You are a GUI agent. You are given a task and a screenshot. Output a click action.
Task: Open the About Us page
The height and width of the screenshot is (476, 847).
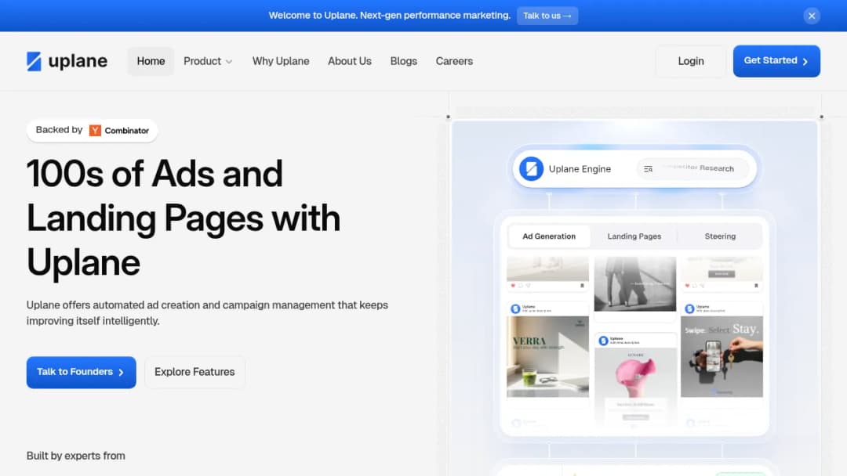pos(350,61)
